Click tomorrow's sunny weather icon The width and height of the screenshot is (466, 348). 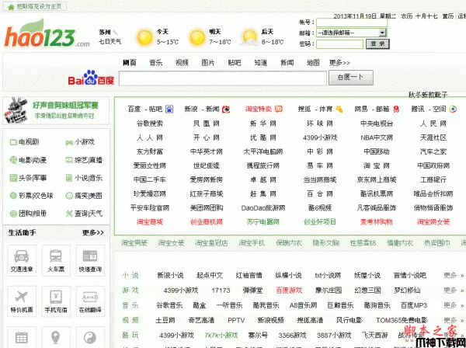196,37
